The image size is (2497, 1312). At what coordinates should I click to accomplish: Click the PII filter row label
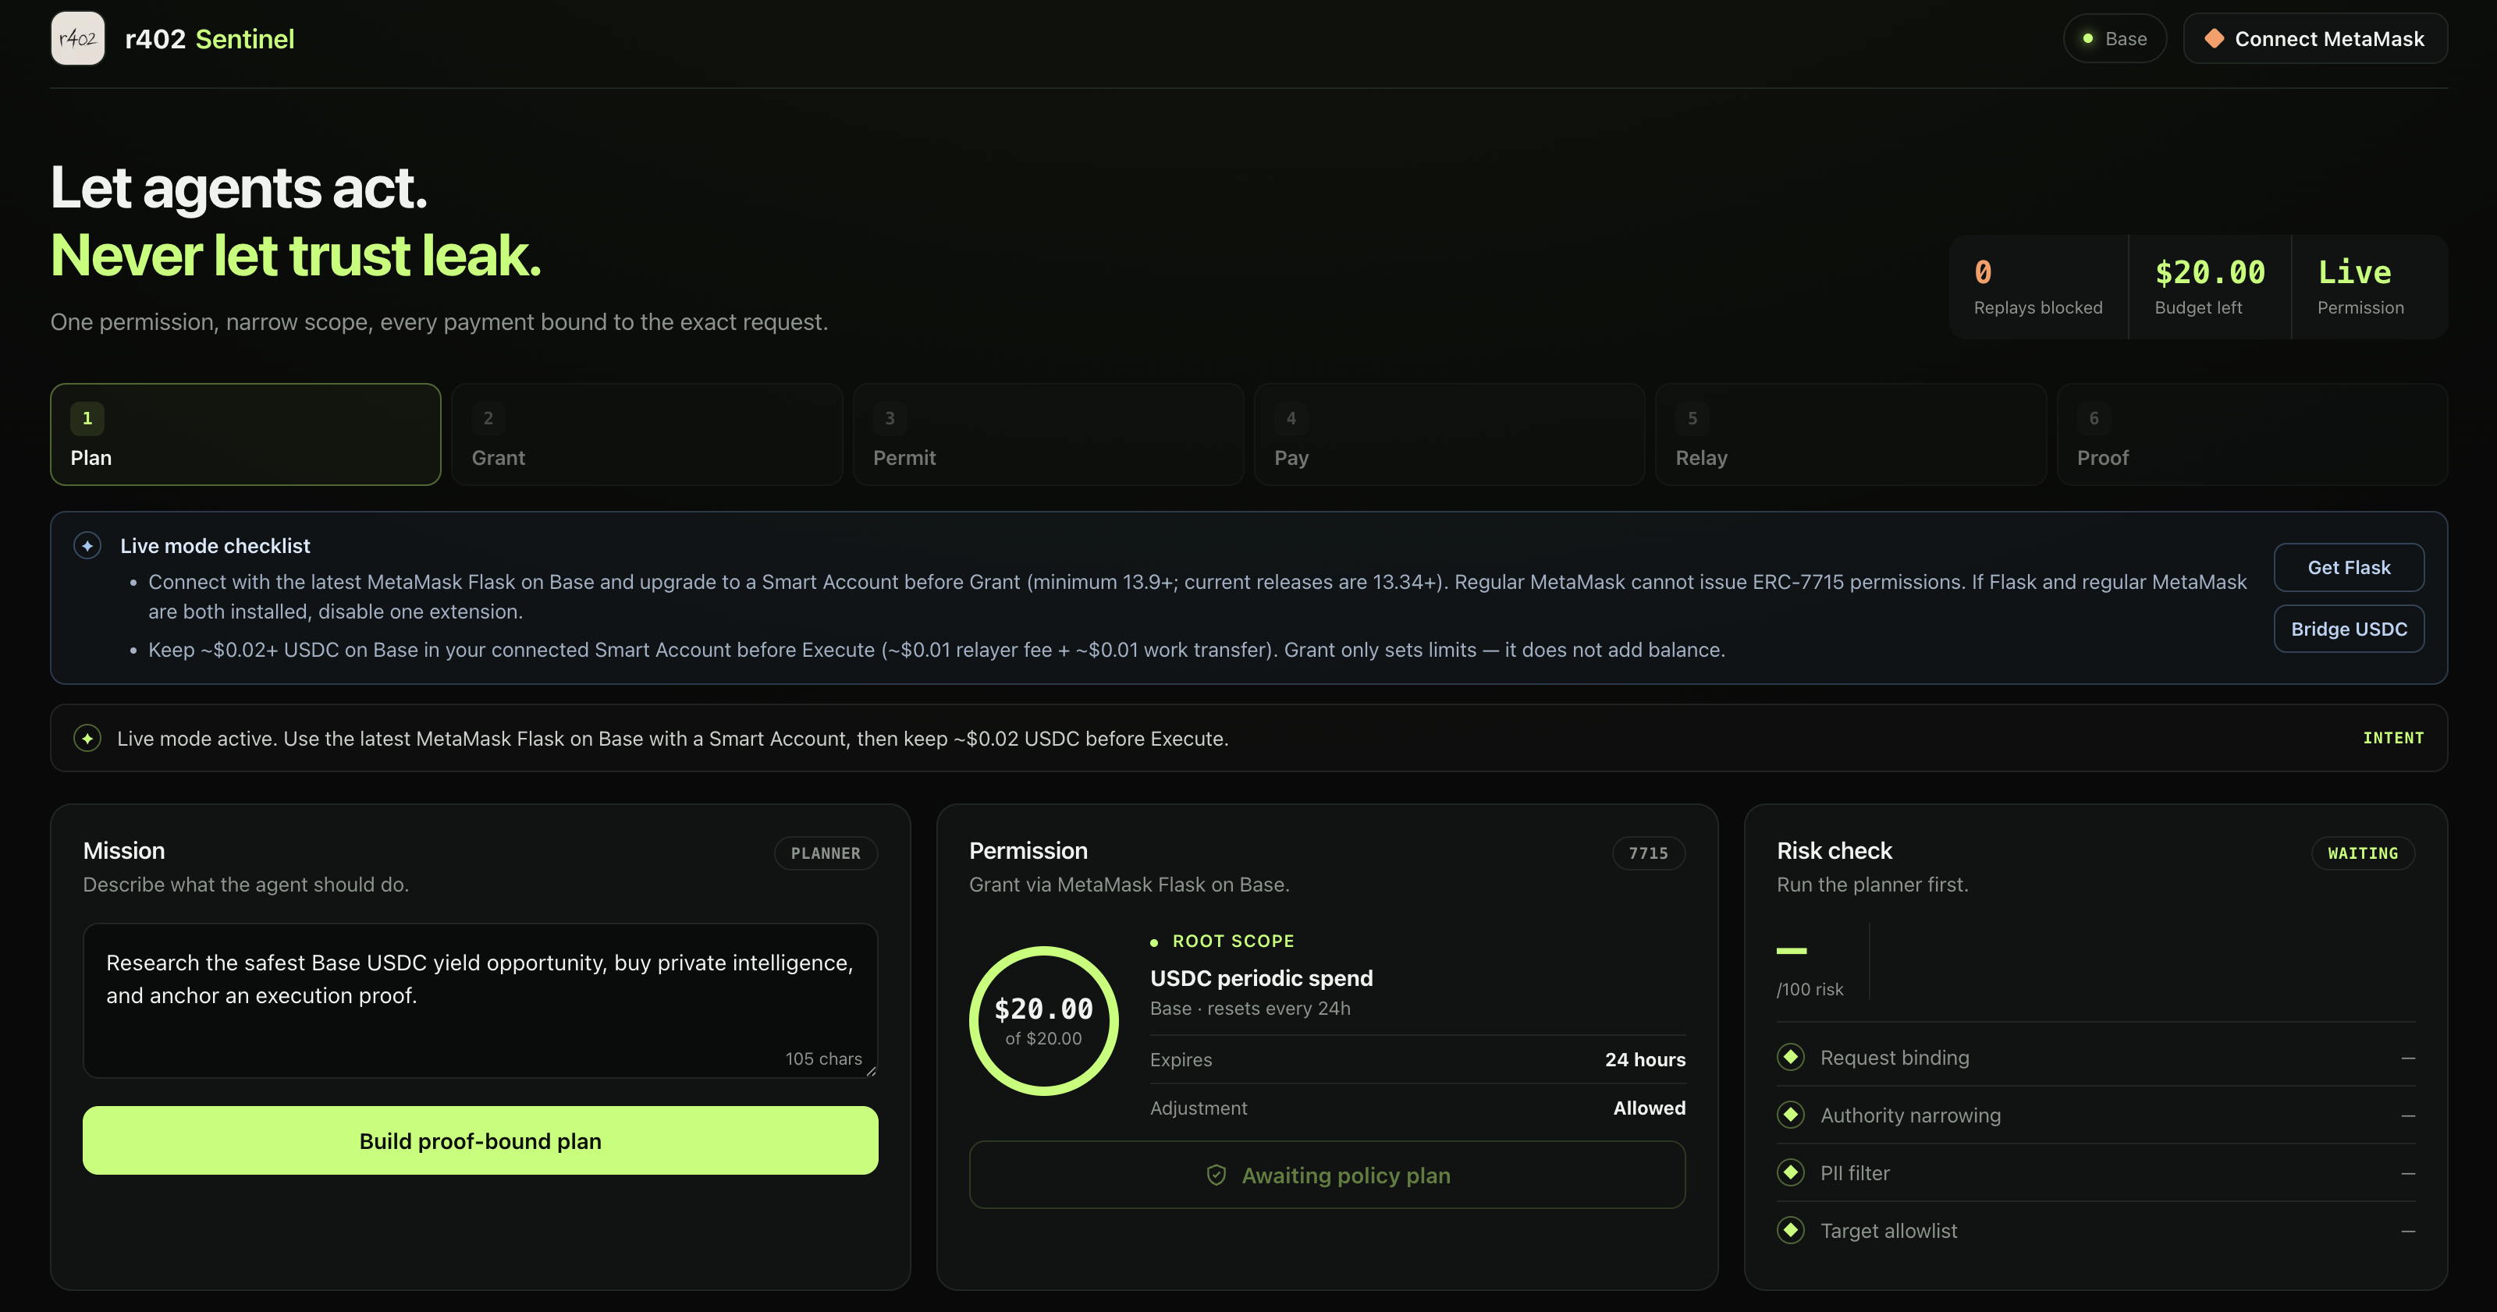pyautogui.click(x=1854, y=1172)
